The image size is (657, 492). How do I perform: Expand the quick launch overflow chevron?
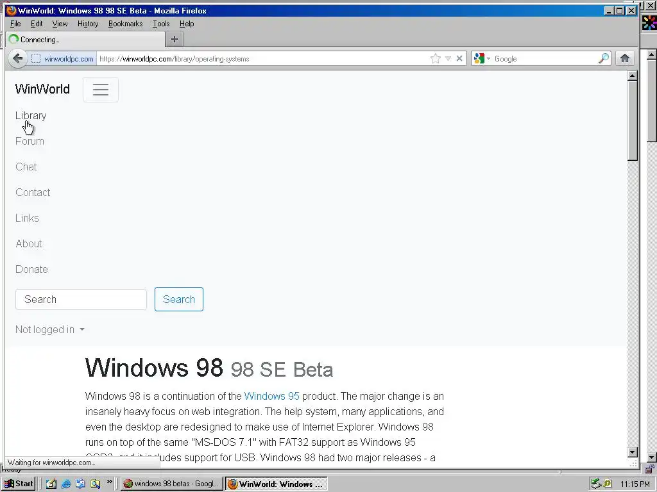click(109, 482)
